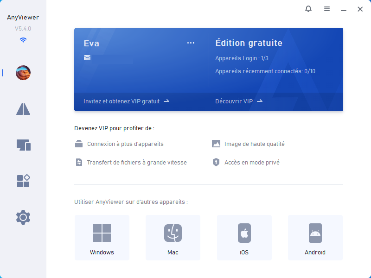This screenshot has height=278, width=371.
Task: Download AnyViewer for iOS
Action: (244, 238)
